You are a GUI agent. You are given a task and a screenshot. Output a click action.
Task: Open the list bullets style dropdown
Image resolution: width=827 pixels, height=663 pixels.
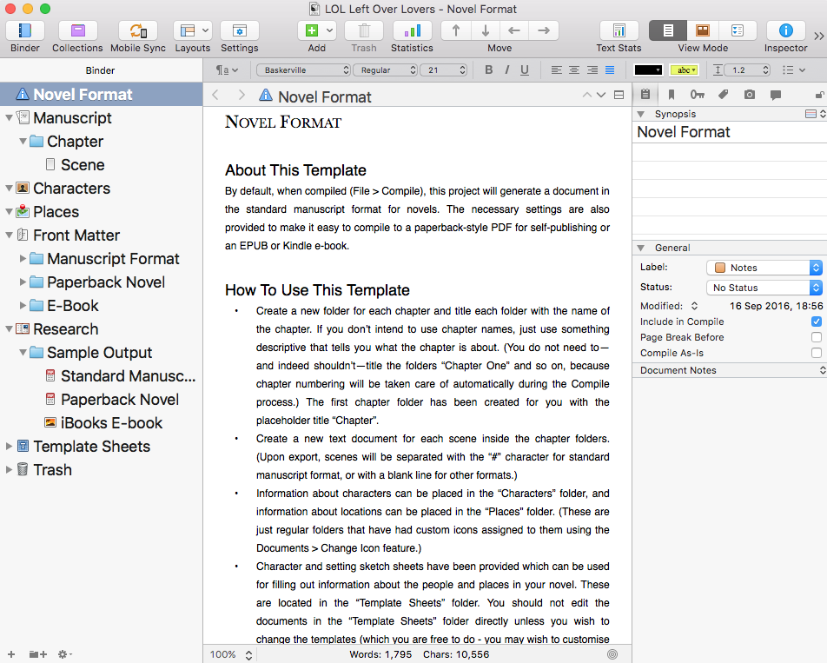(794, 70)
